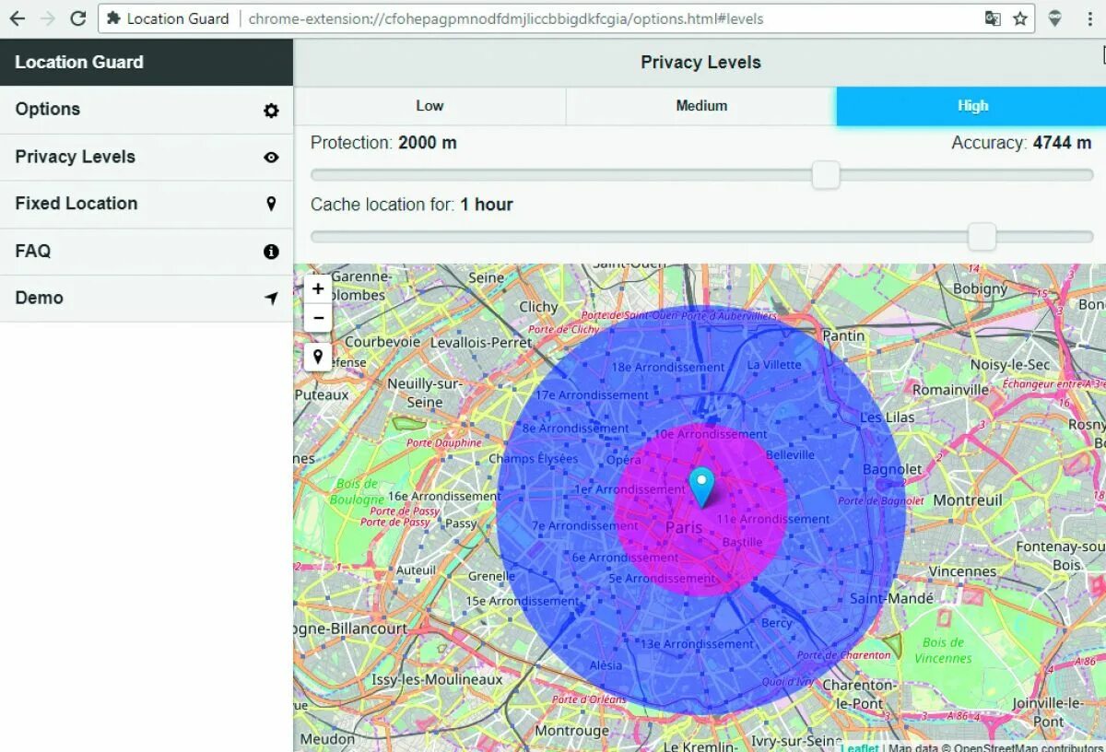Click the info icon beside FAQ
Screen dimensions: 1106x752
pyautogui.click(x=271, y=252)
